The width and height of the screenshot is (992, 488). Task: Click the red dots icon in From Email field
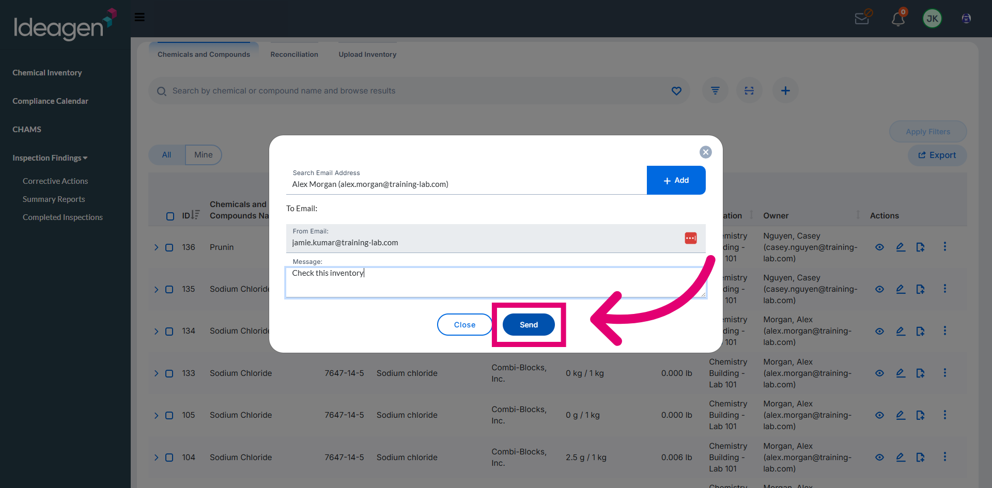coord(691,238)
